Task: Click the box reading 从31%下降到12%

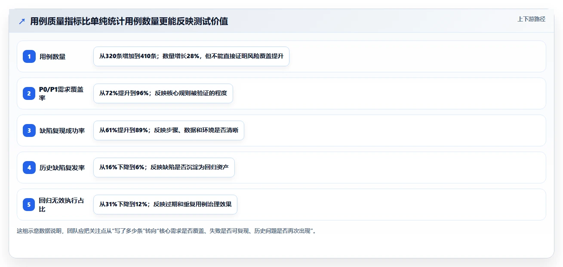Action: point(165,205)
